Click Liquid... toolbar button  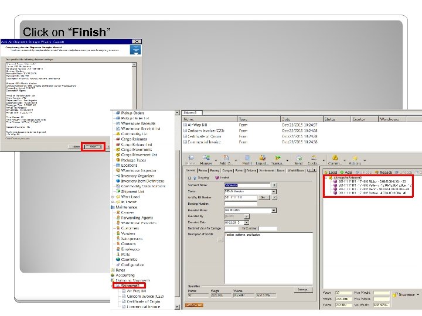pyautogui.click(x=261, y=160)
